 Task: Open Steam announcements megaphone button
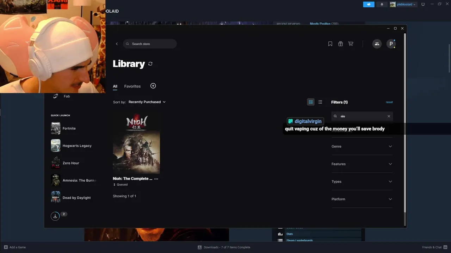pyautogui.click(x=369, y=4)
